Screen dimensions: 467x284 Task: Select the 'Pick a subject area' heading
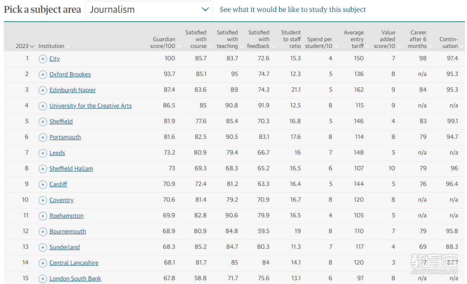42,10
